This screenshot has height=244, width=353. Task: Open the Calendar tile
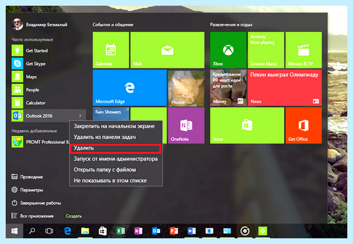(x=111, y=50)
